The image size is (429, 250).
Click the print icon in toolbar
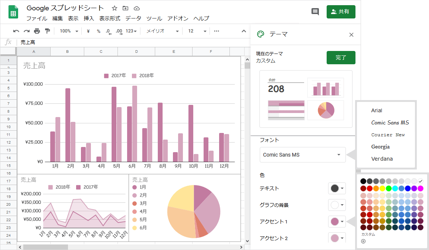[37, 31]
